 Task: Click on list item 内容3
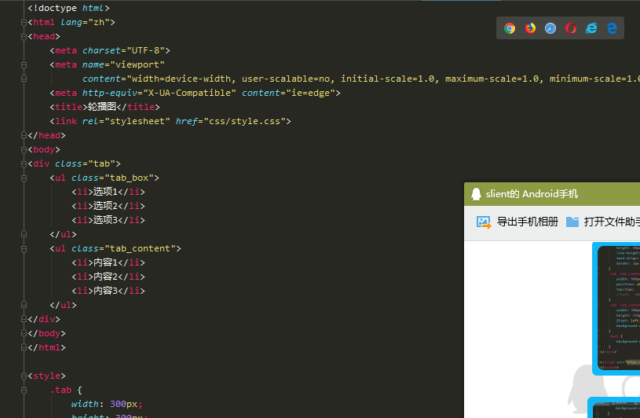point(105,291)
